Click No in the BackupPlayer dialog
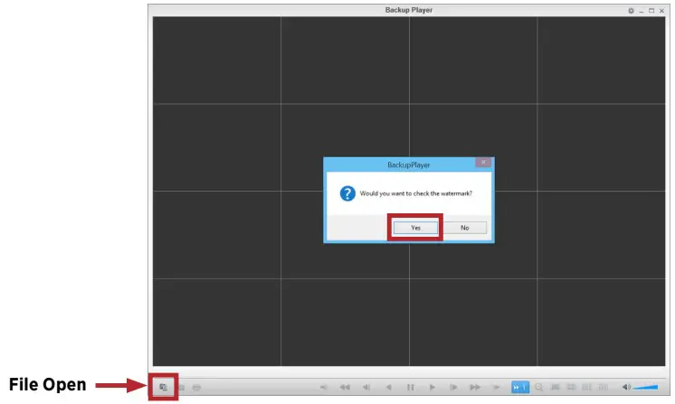Viewport: 675px width, 404px height. (465, 228)
